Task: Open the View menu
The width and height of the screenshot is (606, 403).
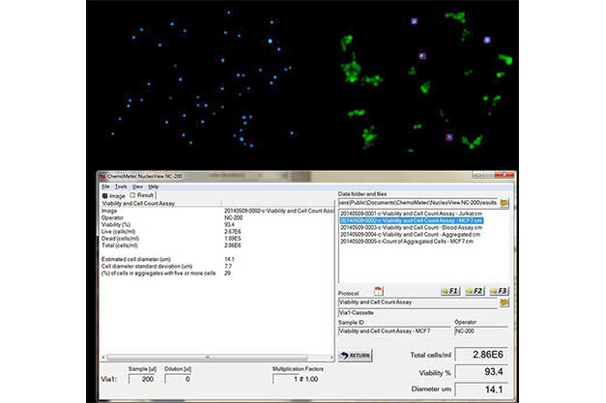Action: [138, 186]
